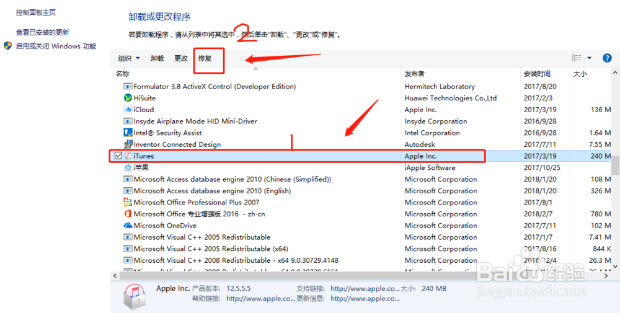This screenshot has width=620, height=313.
Task: Select Inventor Connected Design name
Action: click(177, 144)
